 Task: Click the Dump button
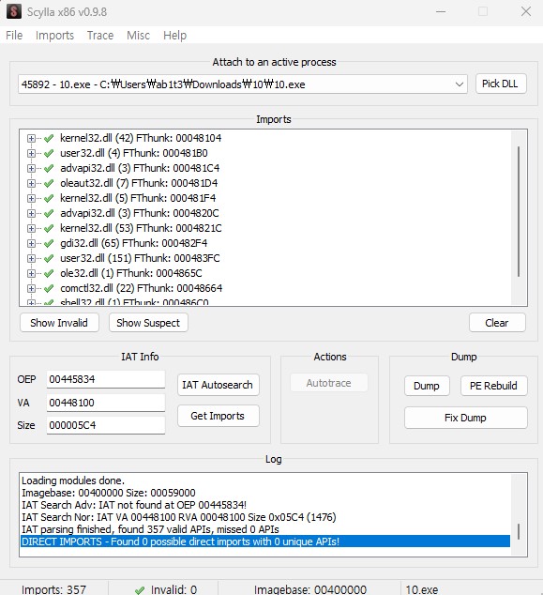click(x=427, y=386)
